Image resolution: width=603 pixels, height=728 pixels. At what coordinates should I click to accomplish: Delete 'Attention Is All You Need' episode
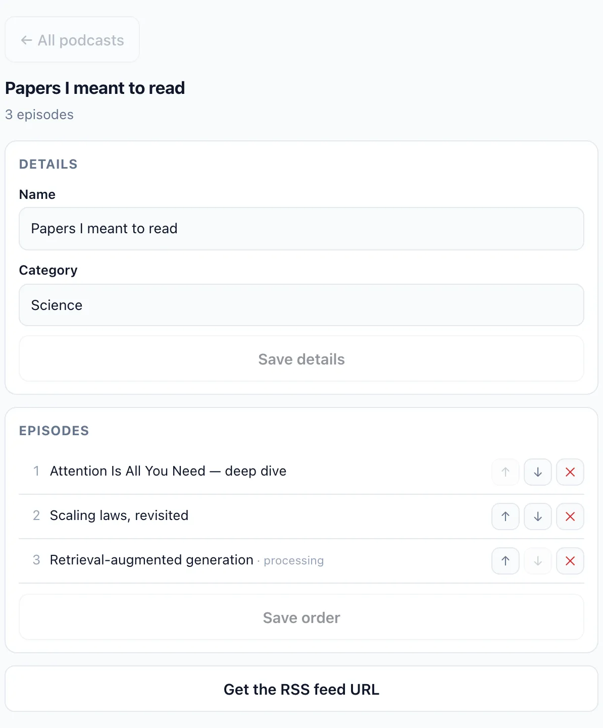[570, 472]
